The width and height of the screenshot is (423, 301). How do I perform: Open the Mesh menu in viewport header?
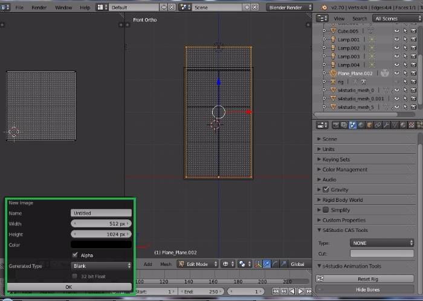pos(166,264)
